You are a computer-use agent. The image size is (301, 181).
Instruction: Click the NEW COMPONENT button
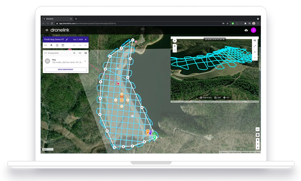(66, 69)
